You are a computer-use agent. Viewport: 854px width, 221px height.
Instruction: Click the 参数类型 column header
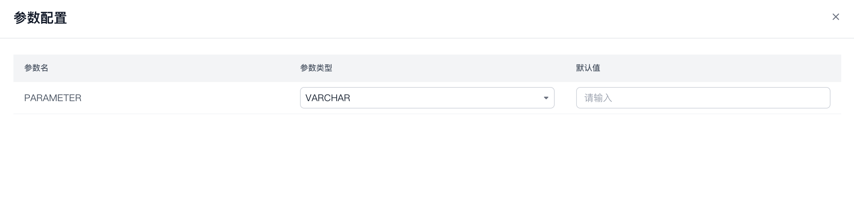point(316,68)
